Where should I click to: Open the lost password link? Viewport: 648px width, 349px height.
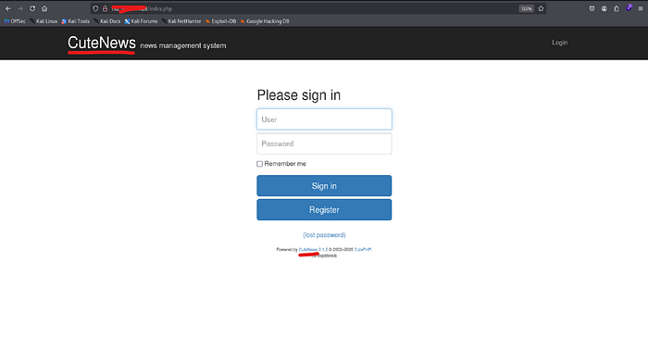(x=324, y=235)
